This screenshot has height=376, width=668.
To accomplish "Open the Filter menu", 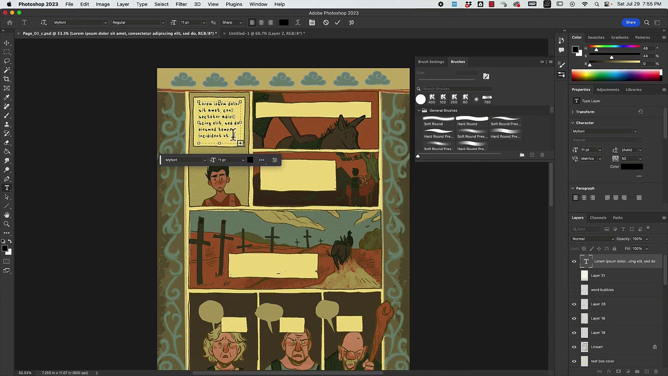I will coord(181,4).
